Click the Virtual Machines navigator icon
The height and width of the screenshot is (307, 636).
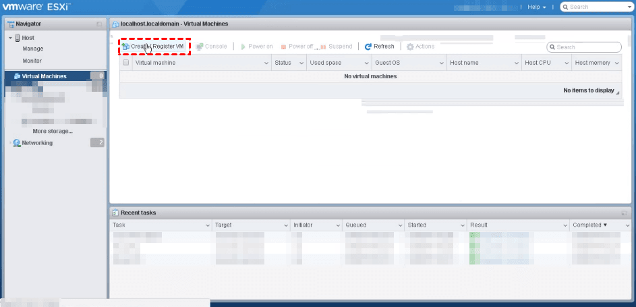tap(17, 76)
